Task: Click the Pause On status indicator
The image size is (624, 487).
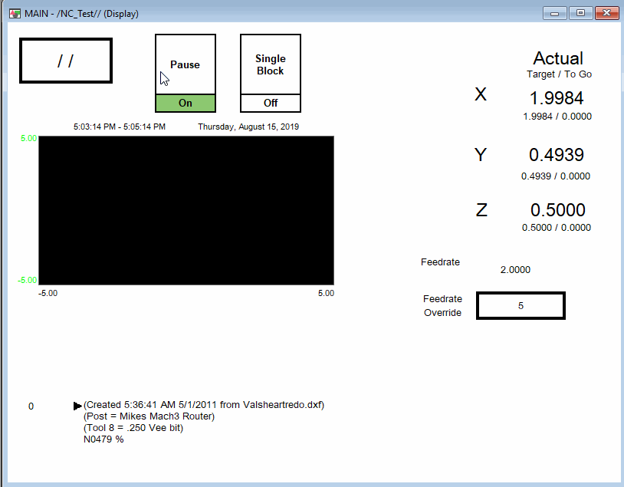Action: click(x=186, y=103)
